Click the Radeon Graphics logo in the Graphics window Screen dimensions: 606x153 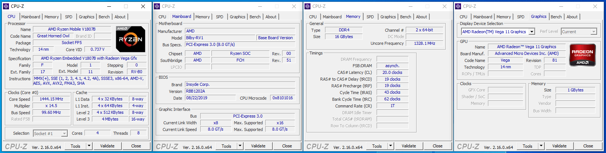(582, 54)
